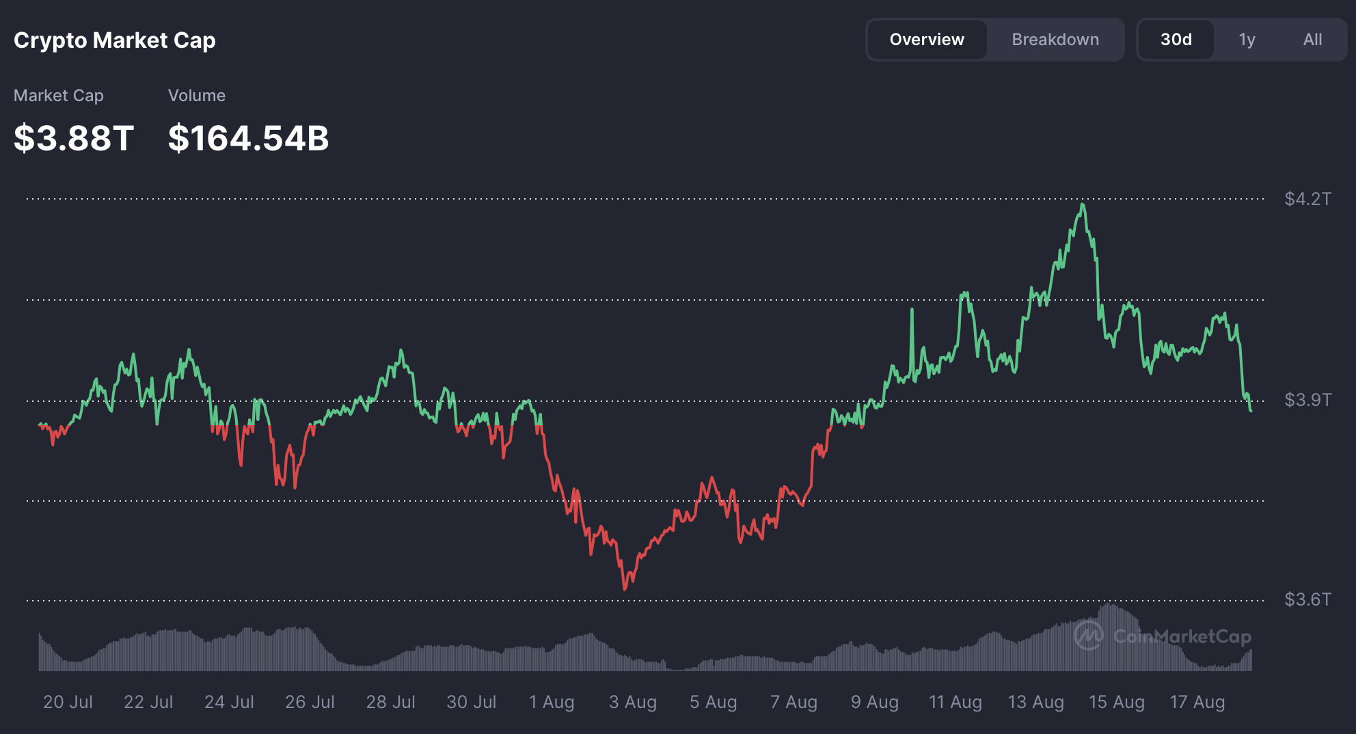Select the 30d time range
This screenshot has width=1356, height=734.
tap(1176, 39)
